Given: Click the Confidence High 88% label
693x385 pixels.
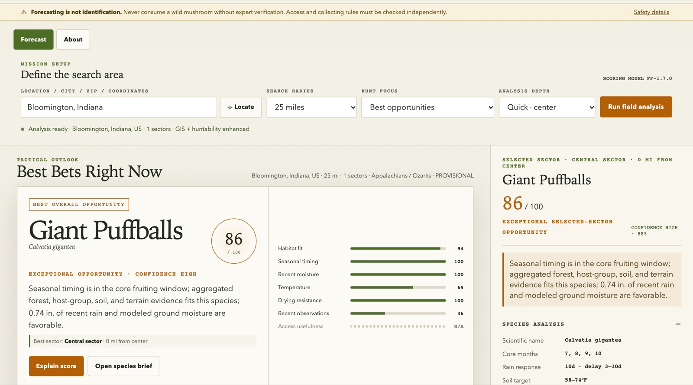Looking at the screenshot, I should (x=654, y=230).
